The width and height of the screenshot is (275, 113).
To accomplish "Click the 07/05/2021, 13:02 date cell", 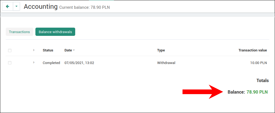I will coord(79,63).
